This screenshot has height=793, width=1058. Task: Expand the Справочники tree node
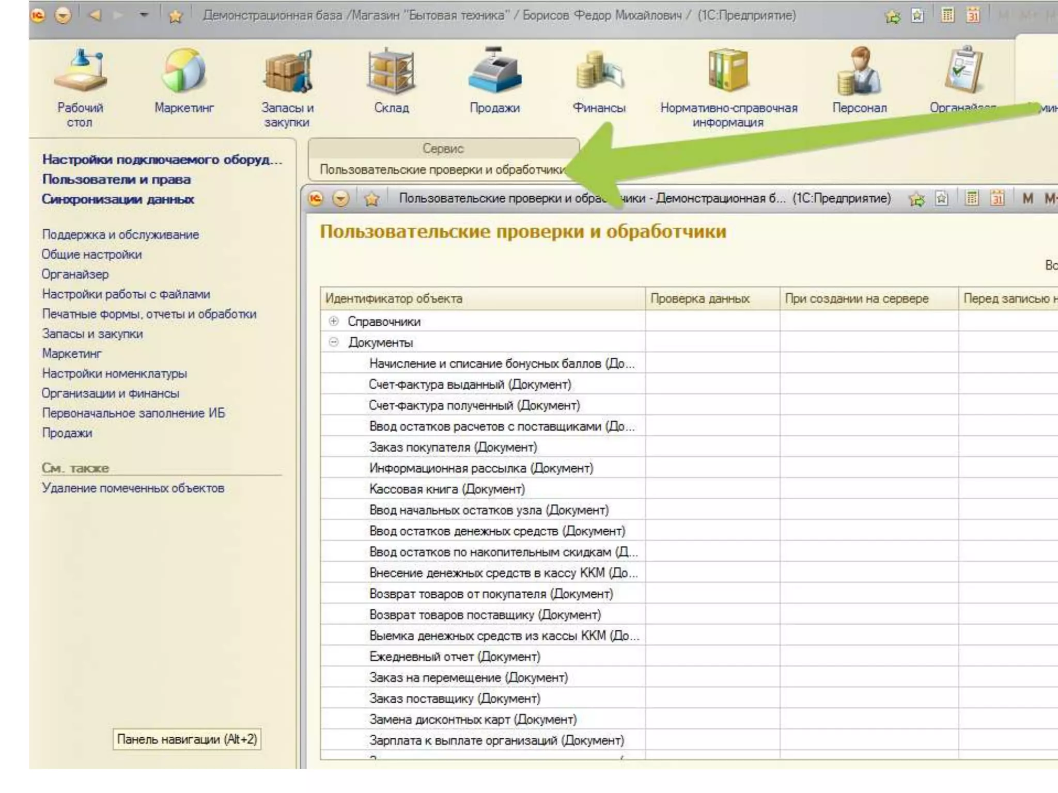point(334,321)
